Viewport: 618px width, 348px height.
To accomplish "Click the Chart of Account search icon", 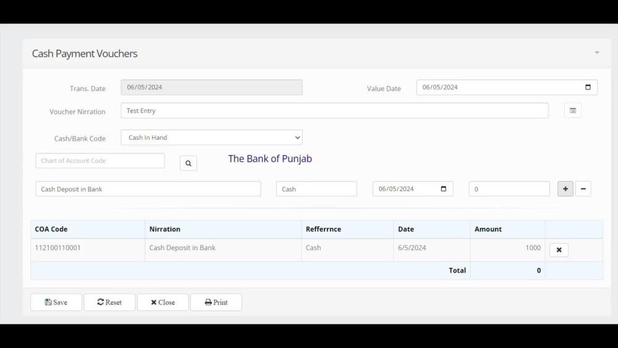I will (188, 163).
